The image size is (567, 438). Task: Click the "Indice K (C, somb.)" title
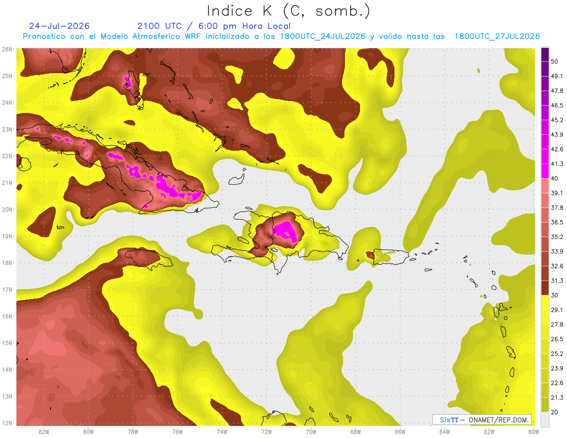point(289,11)
